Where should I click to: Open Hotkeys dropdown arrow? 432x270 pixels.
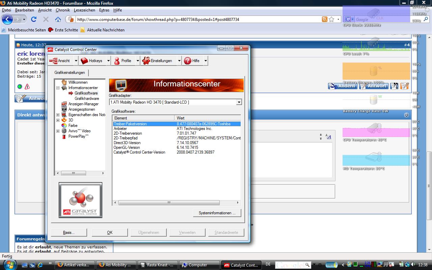pyautogui.click(x=108, y=61)
